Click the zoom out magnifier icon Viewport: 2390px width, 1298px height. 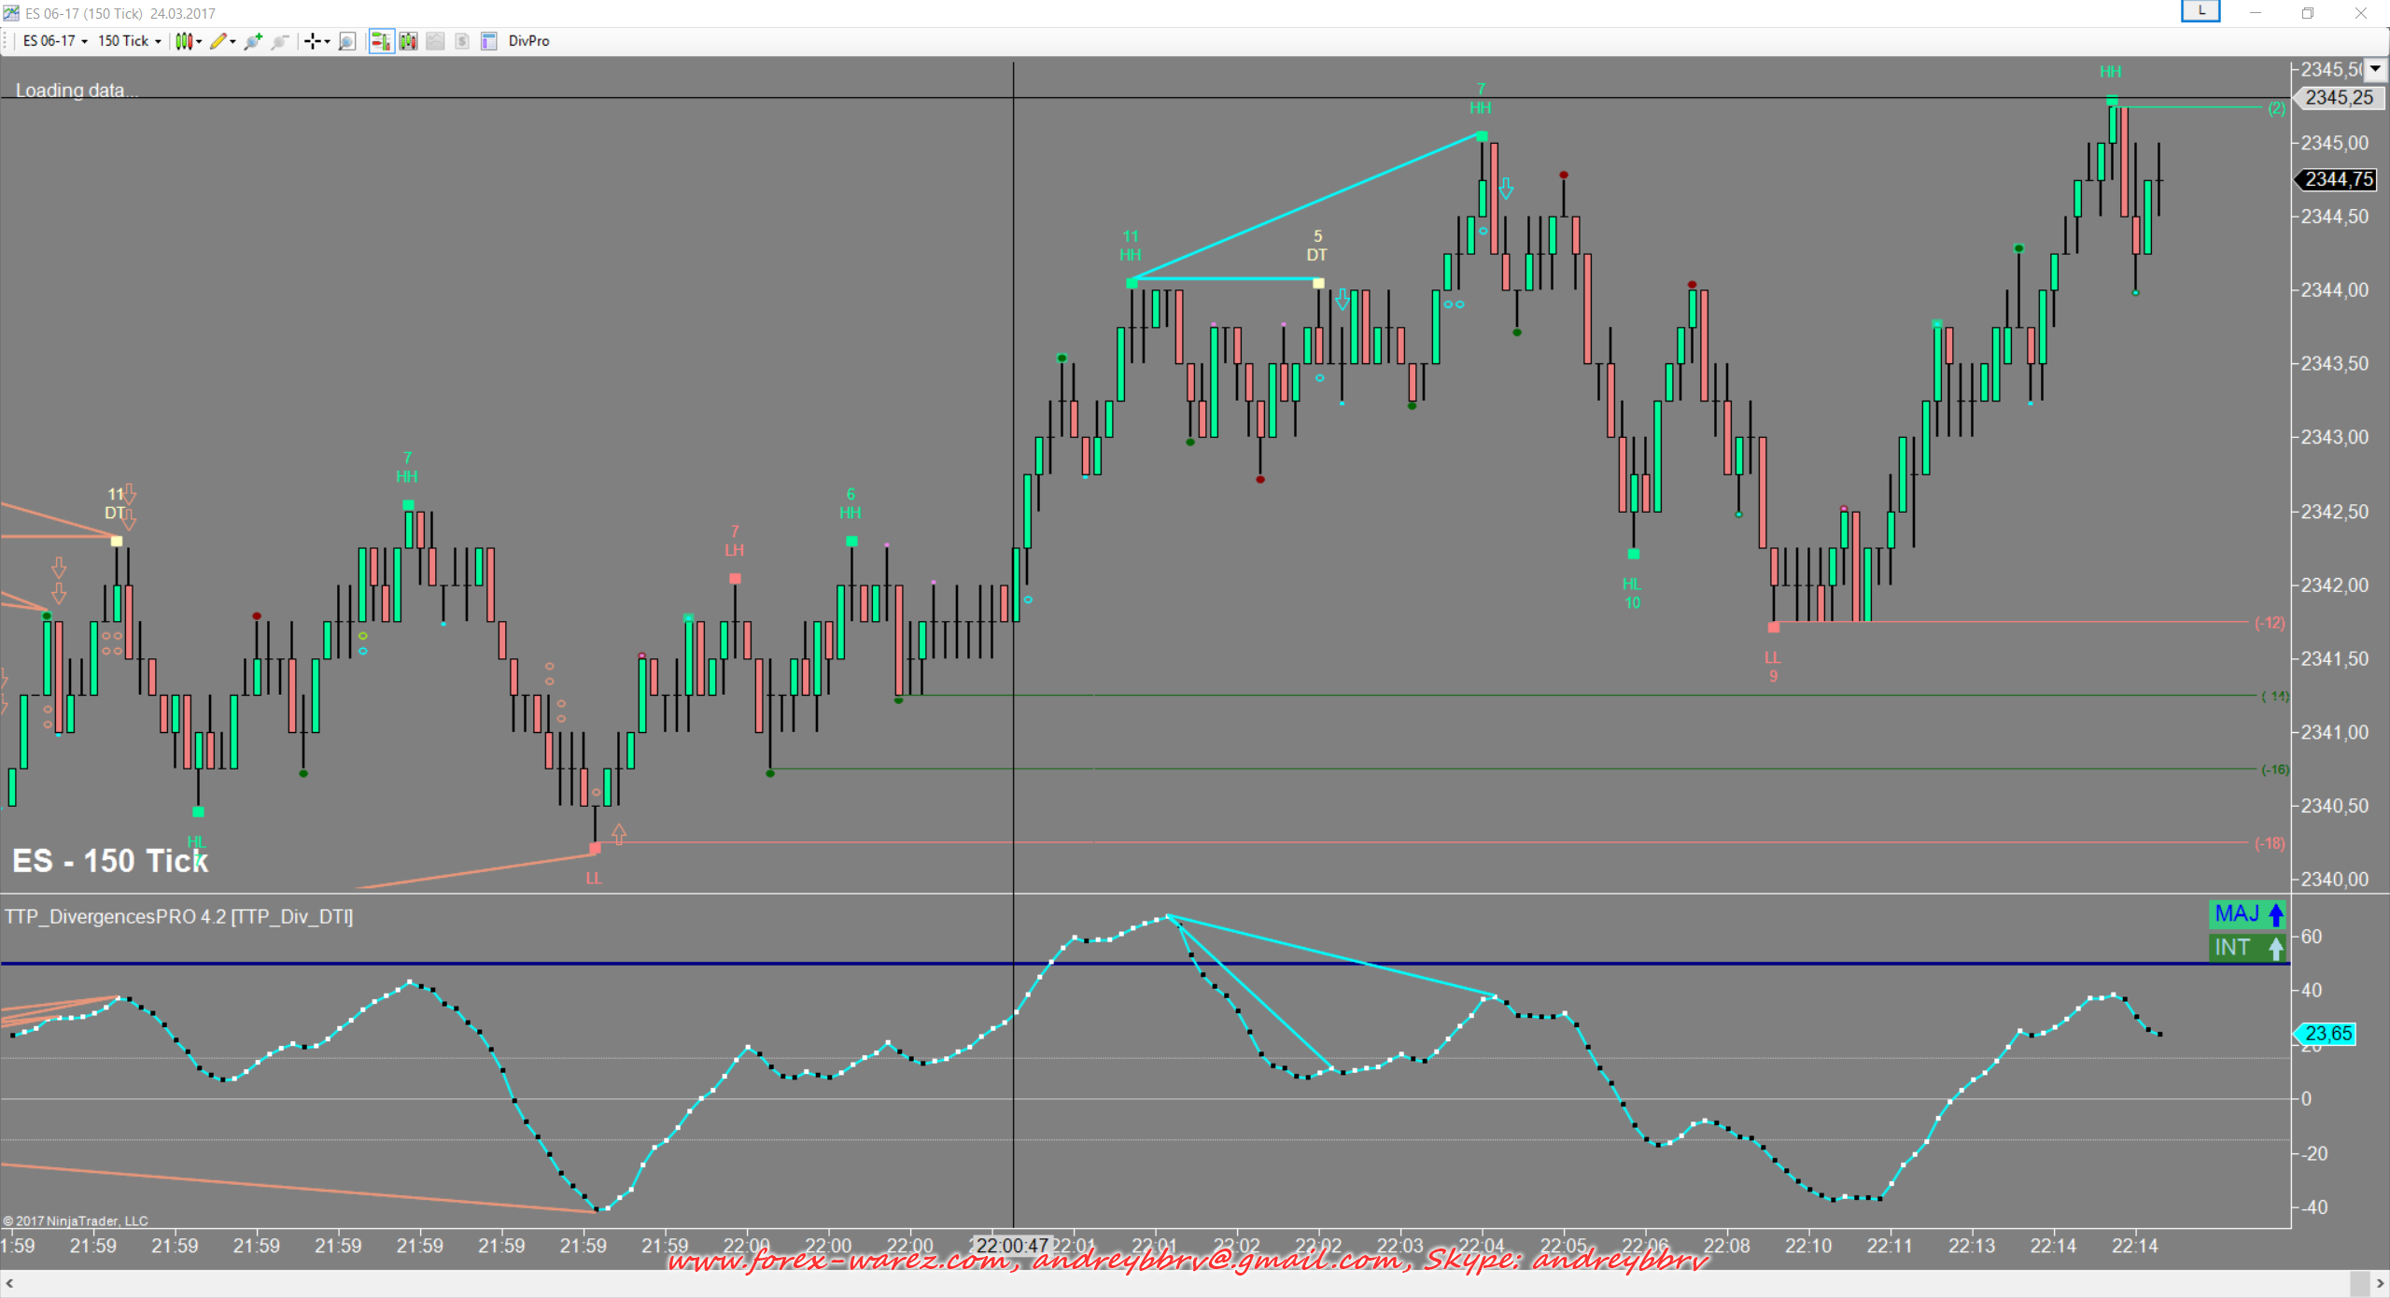point(279,41)
